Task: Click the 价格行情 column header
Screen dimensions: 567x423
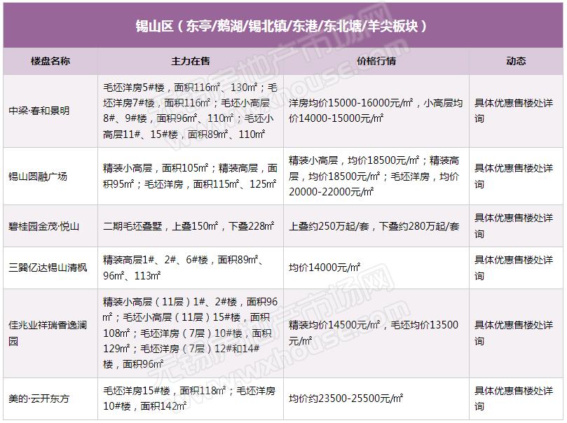Action: tap(376, 62)
